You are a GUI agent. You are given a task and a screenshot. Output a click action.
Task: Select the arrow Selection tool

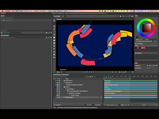click(54, 20)
